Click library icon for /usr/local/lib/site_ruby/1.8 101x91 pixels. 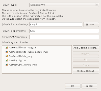pos(7,48)
